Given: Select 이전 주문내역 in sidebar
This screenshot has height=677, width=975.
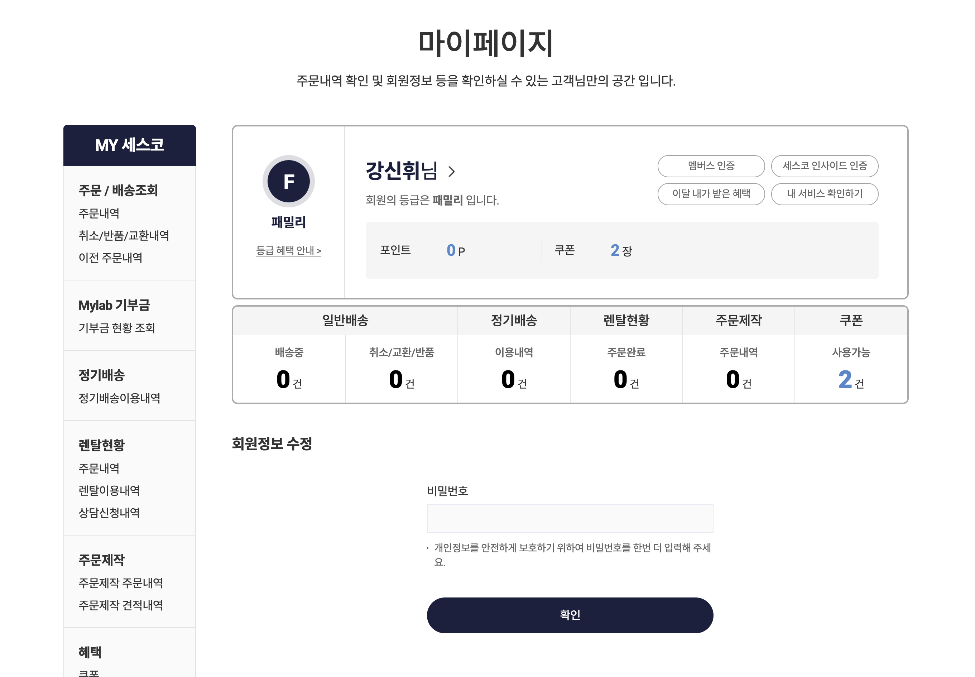Looking at the screenshot, I should (x=110, y=258).
